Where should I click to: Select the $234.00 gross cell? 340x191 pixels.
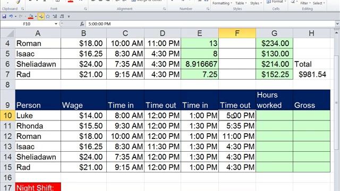point(275,44)
